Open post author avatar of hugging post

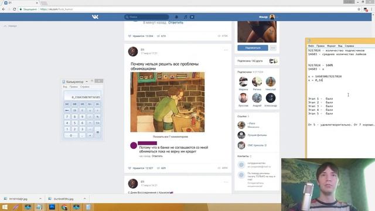[133, 52]
